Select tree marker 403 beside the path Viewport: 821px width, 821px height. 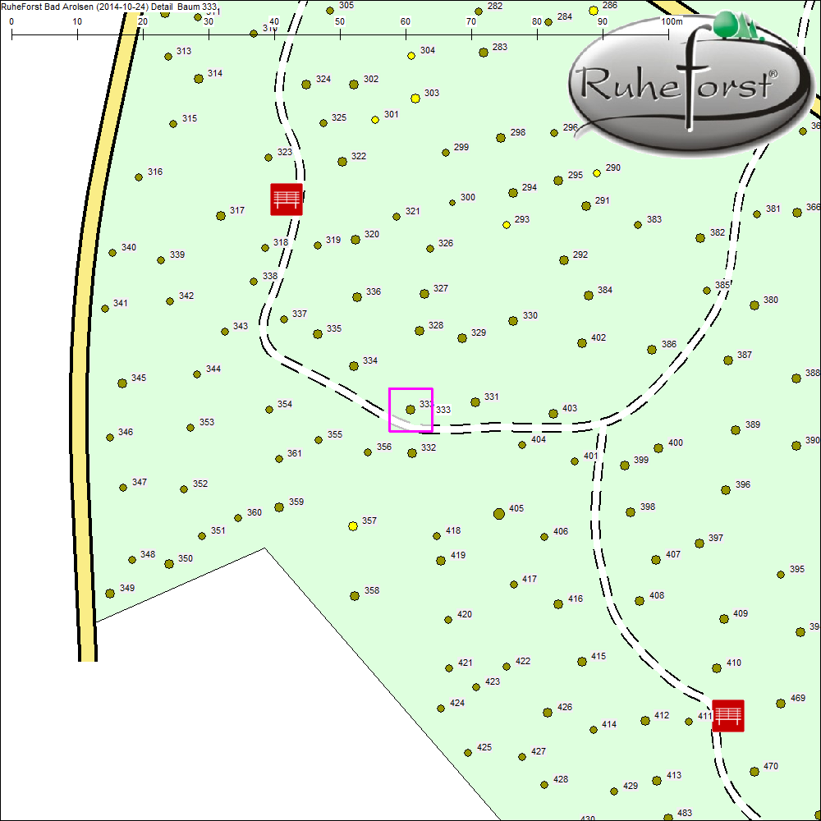553,413
